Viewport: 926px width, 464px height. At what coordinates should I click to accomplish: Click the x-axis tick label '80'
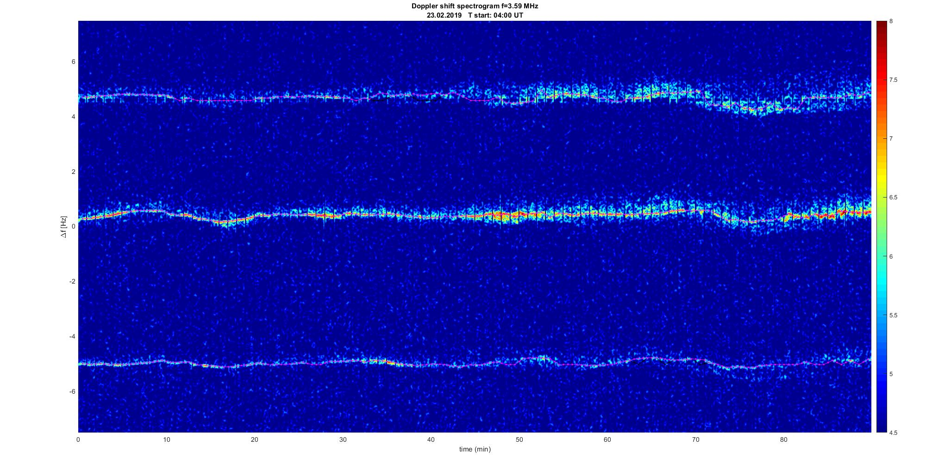(783, 440)
